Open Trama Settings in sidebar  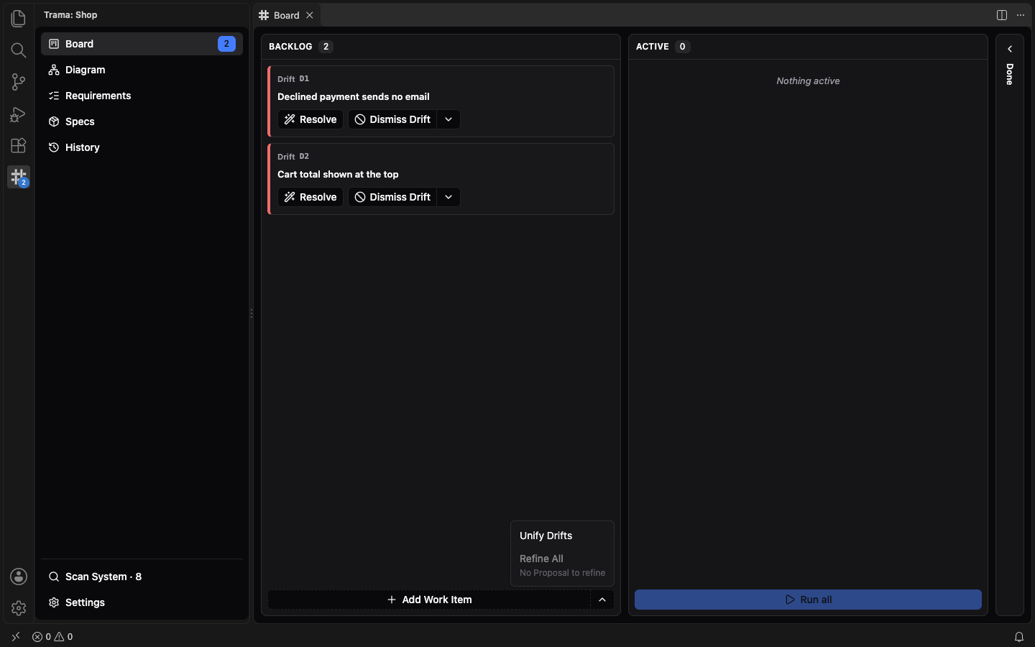(x=142, y=602)
